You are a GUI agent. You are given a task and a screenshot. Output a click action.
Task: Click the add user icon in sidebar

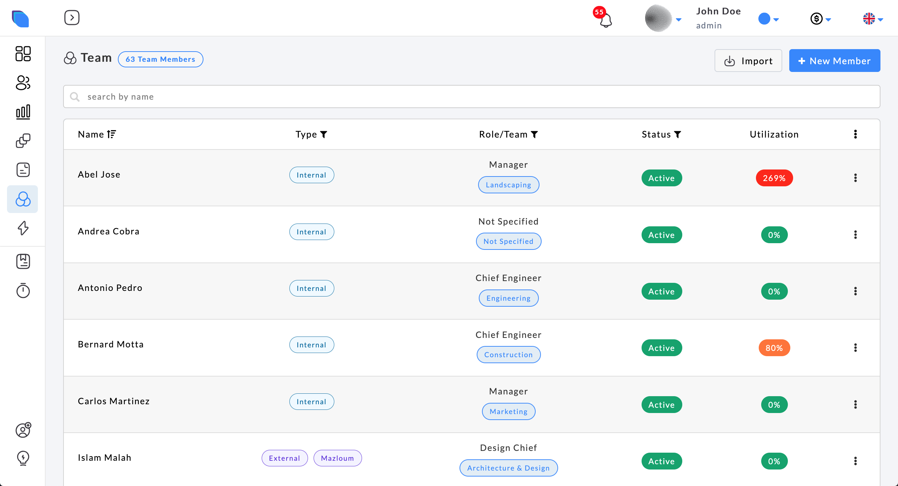tap(23, 430)
